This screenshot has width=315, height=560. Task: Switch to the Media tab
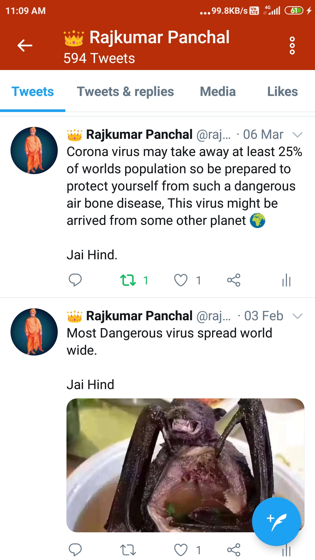click(x=218, y=92)
